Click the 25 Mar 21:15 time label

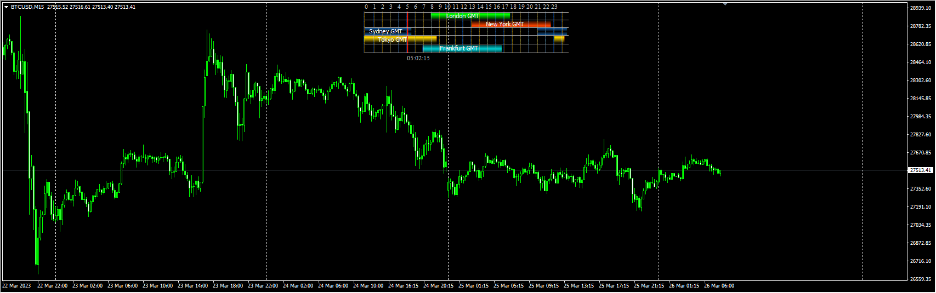[649, 286]
